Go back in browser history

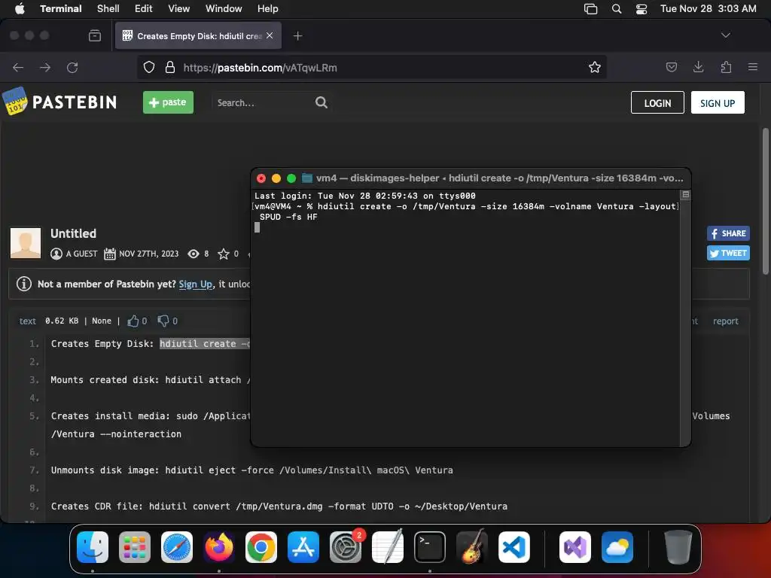click(18, 67)
